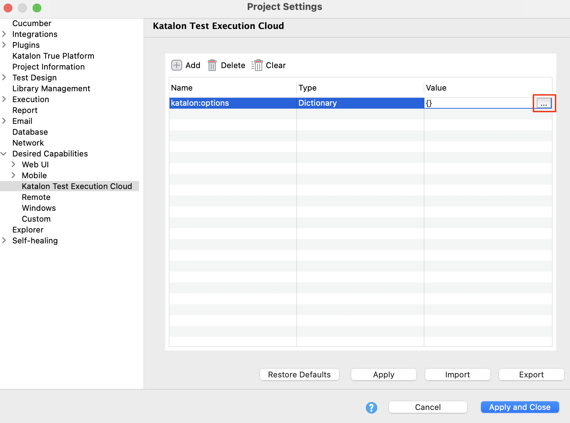Screen dimensions: 570x423
Task: Click the Import button
Action: 458,374
